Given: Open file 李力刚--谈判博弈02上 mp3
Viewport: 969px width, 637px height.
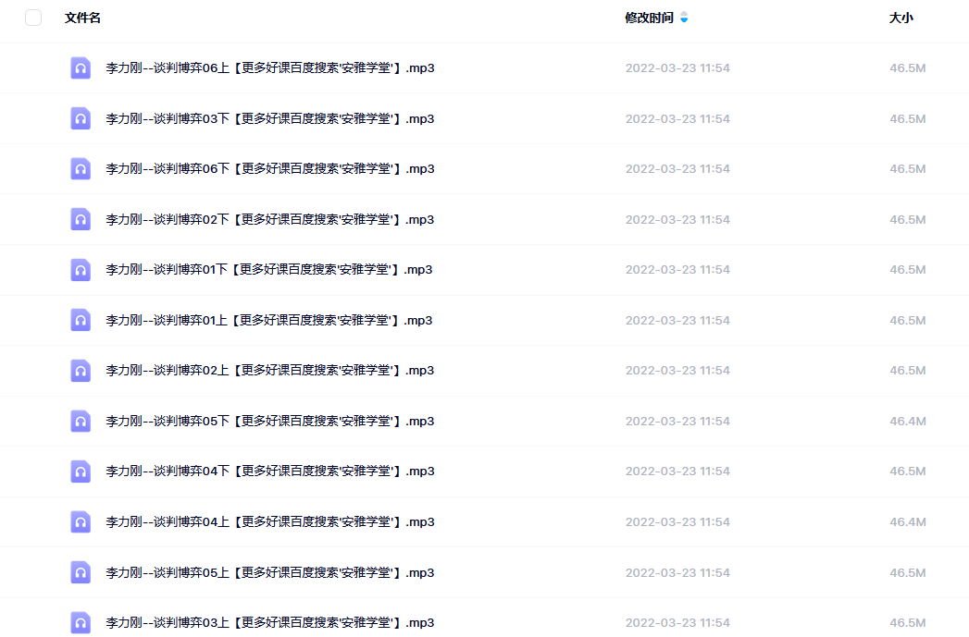Looking at the screenshot, I should [270, 371].
